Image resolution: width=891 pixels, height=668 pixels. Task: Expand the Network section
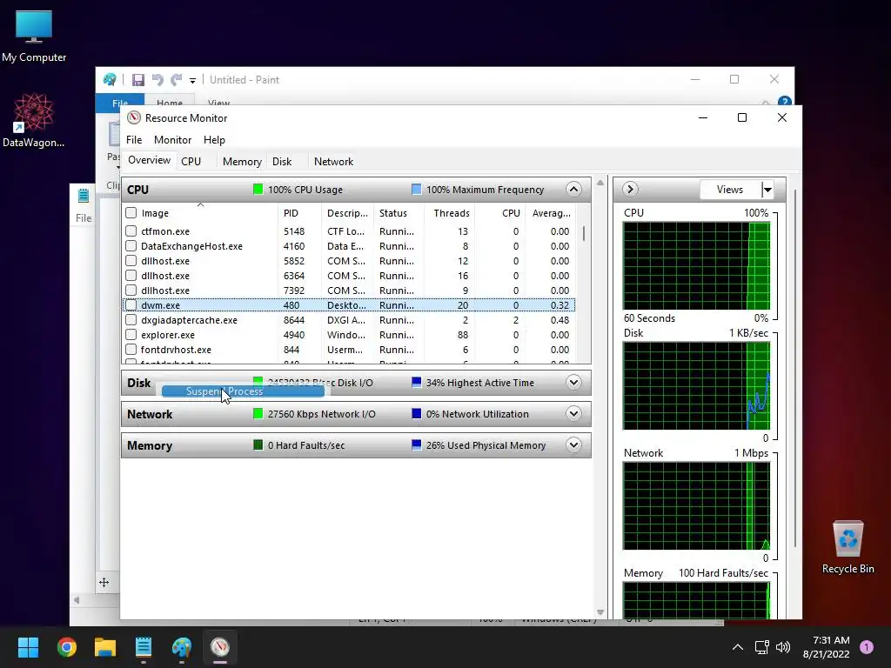pyautogui.click(x=573, y=413)
